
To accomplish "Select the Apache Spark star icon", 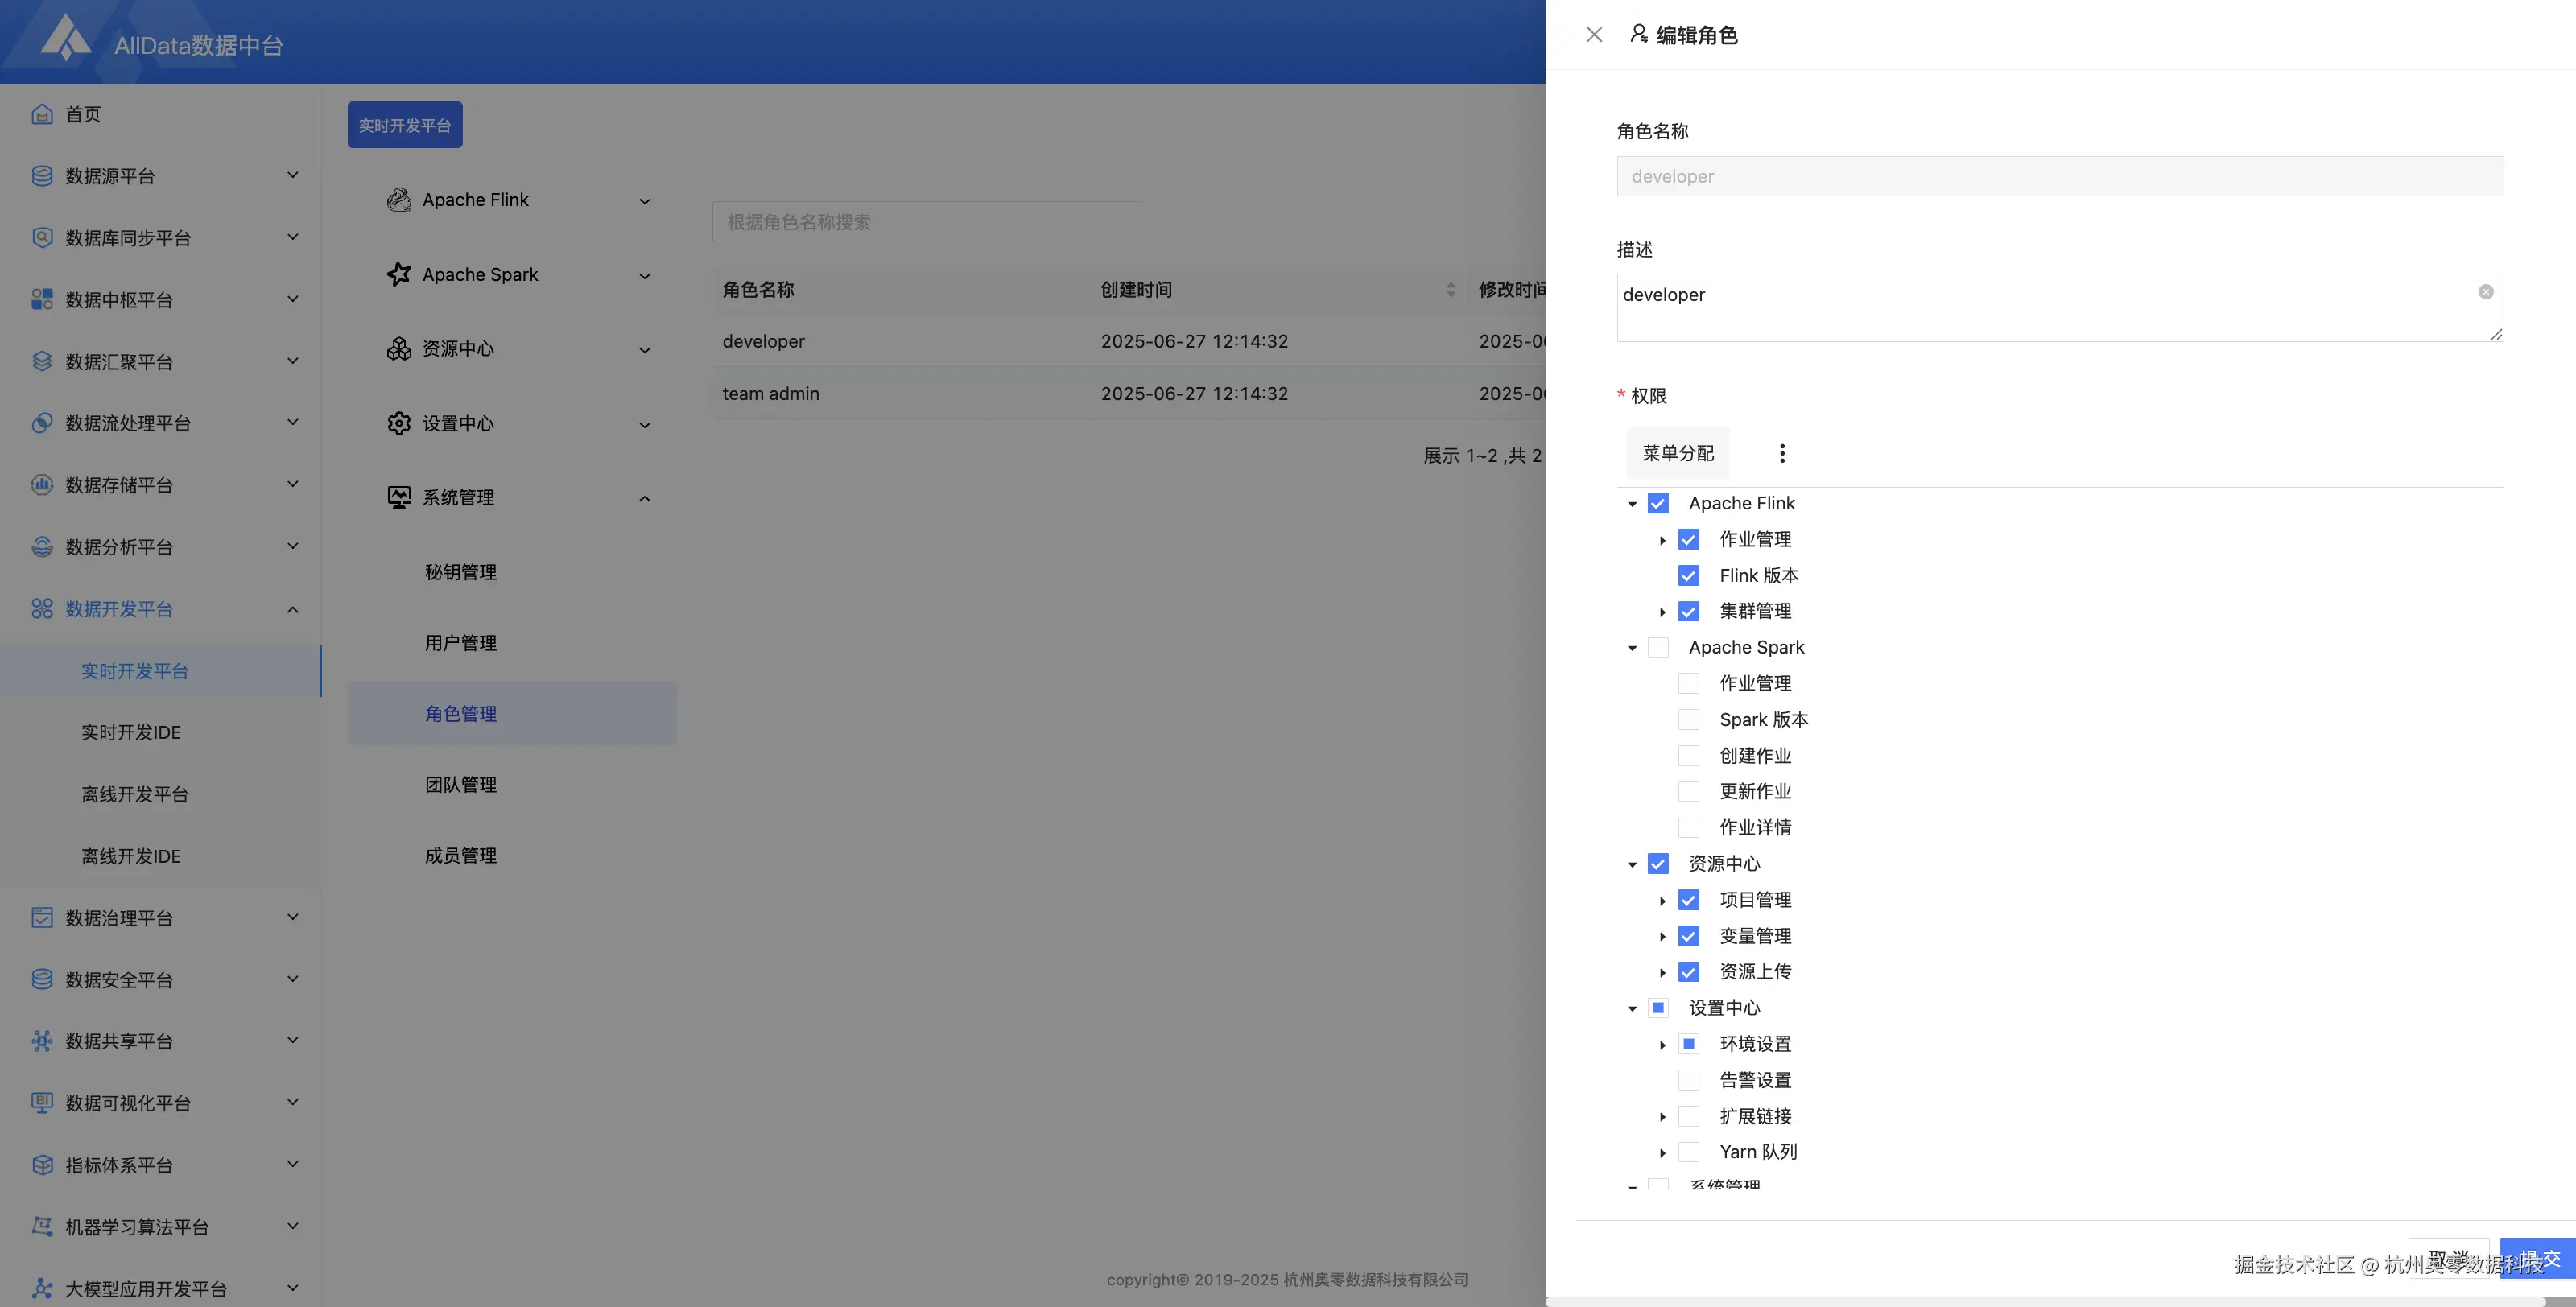I will point(399,274).
